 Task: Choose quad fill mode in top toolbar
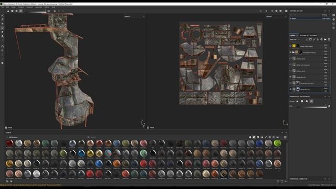pos(13,11)
